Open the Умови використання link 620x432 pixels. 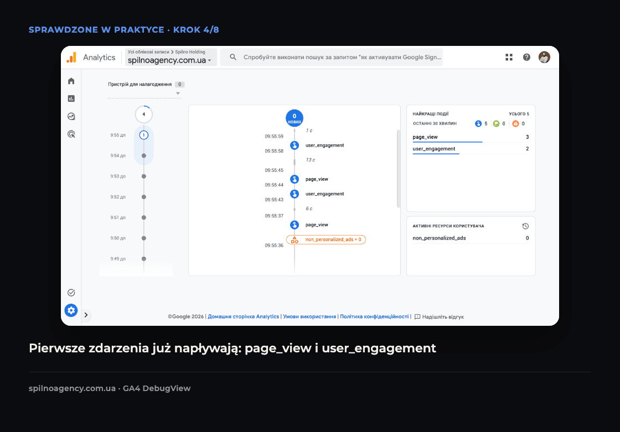click(x=309, y=316)
